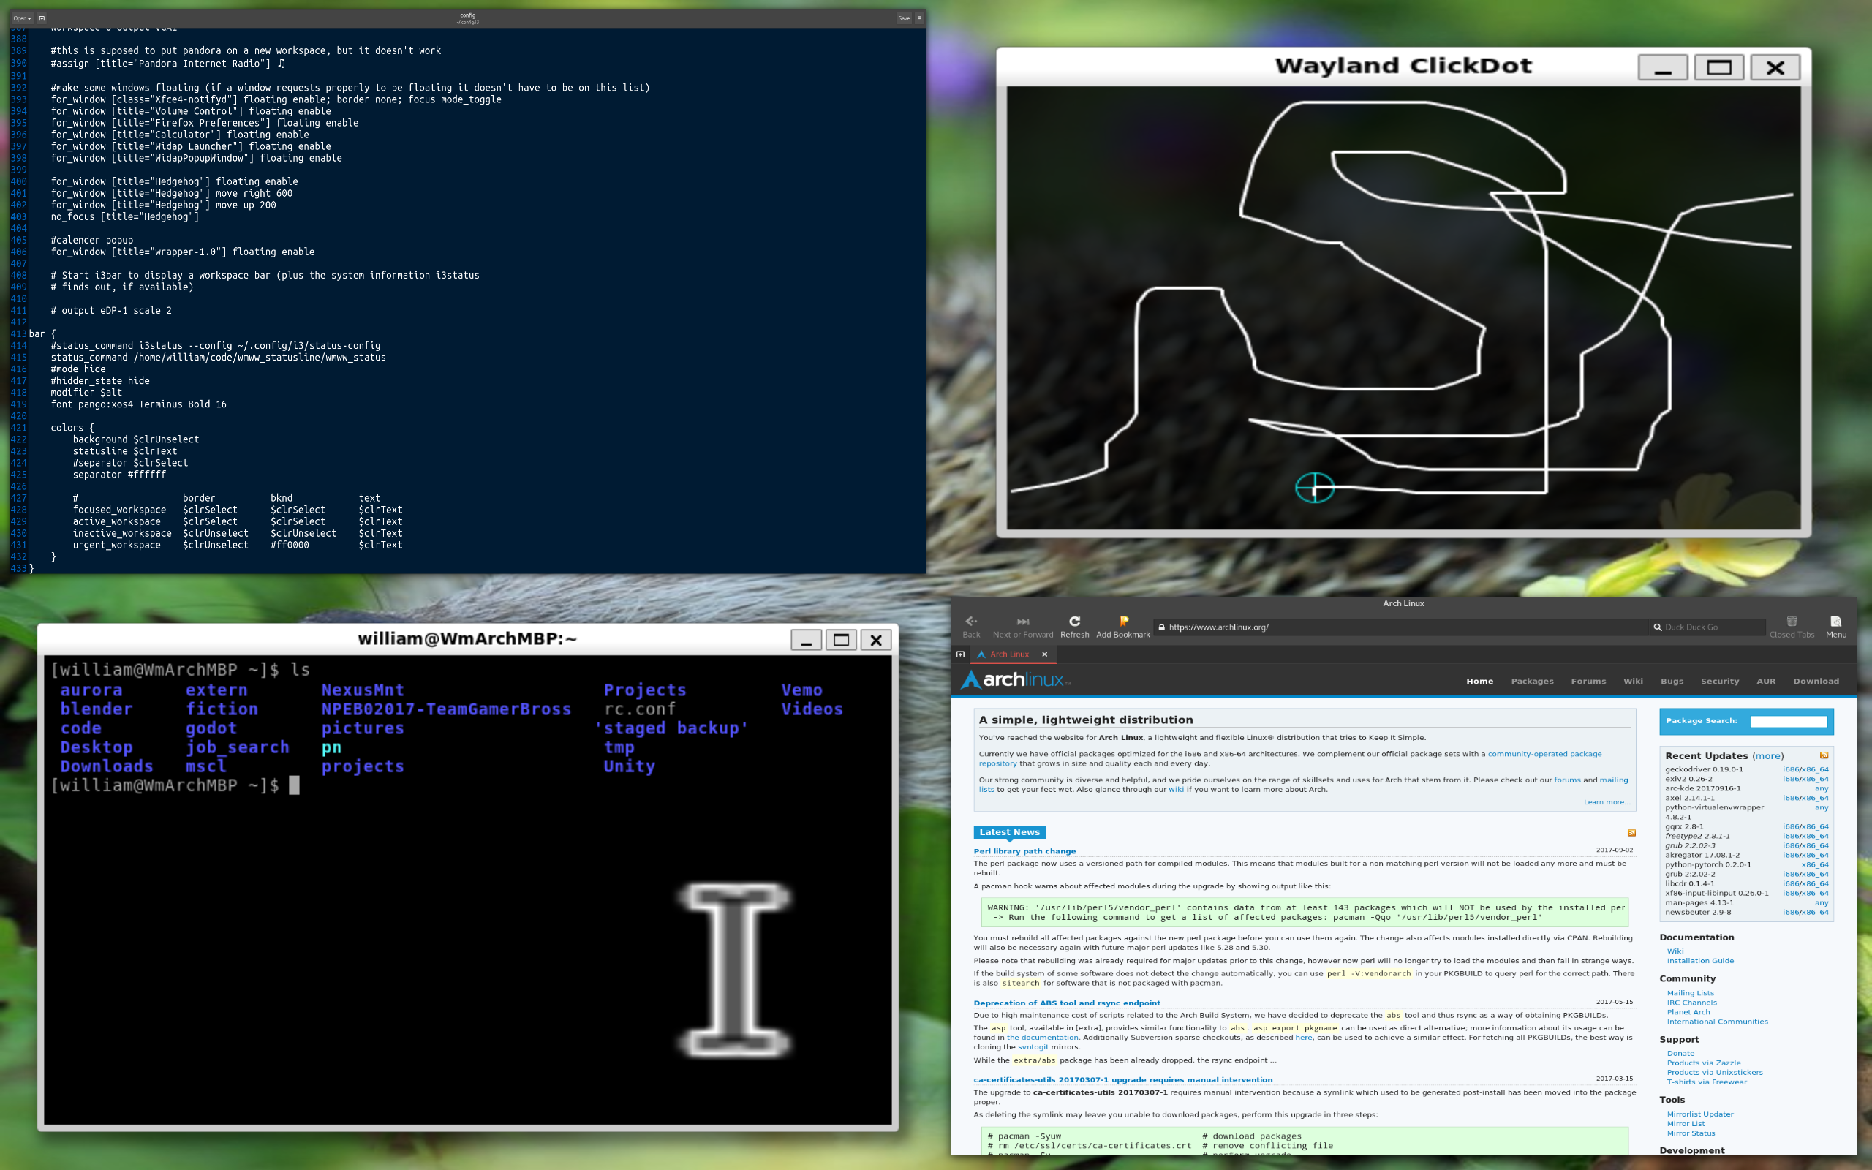Click the Package Search input field
This screenshot has width=1872, height=1170.
1788,721
